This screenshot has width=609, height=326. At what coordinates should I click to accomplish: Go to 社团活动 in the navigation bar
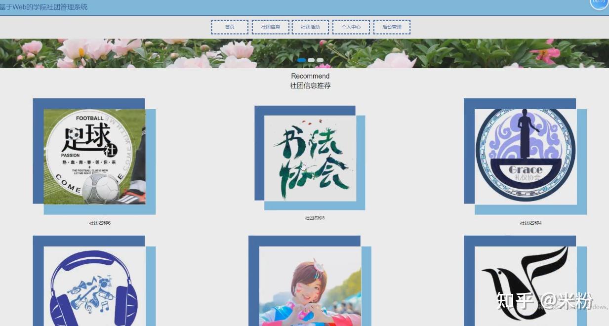(310, 27)
